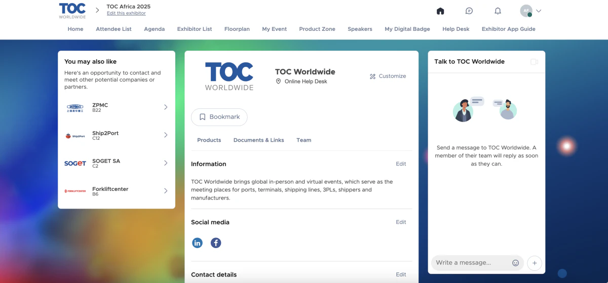The width and height of the screenshot is (608, 283).
Task: Open the Product Zone page
Action: (x=317, y=29)
